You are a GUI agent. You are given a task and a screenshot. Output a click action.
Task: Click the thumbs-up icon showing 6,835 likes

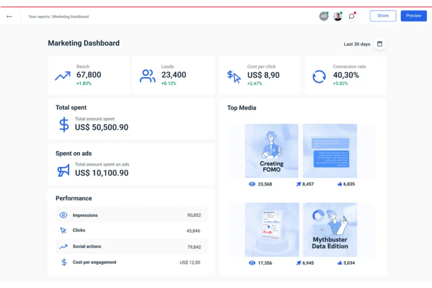click(340, 184)
